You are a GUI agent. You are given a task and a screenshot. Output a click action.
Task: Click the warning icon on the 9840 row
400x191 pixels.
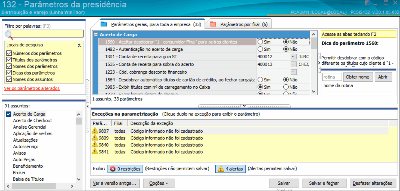click(95, 145)
